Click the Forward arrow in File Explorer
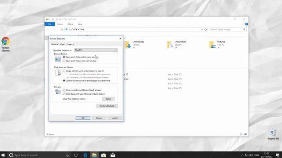The height and width of the screenshot is (158, 282). click(x=54, y=29)
